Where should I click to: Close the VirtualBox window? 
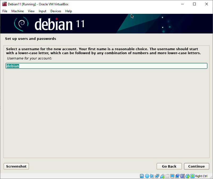[206, 4]
